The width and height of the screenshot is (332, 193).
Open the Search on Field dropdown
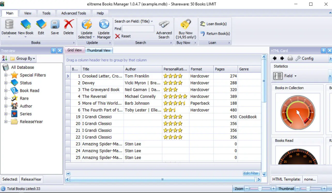tap(134, 21)
